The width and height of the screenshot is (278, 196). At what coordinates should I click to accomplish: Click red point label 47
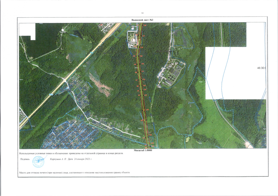click(x=136, y=80)
